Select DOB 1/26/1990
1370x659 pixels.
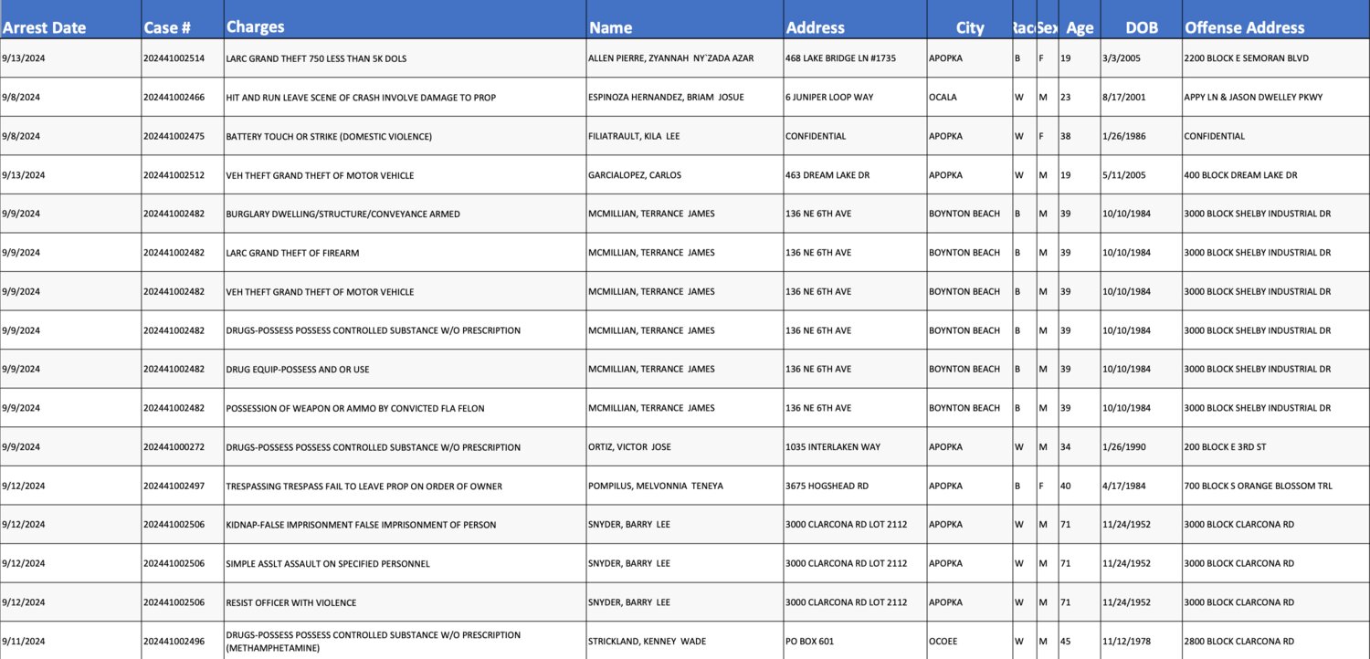pyautogui.click(x=1141, y=447)
